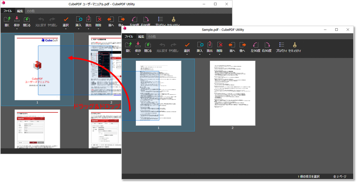357x182 pixels.
Task: Open Properties in Sample.pdf window
Action: click(x=281, y=45)
